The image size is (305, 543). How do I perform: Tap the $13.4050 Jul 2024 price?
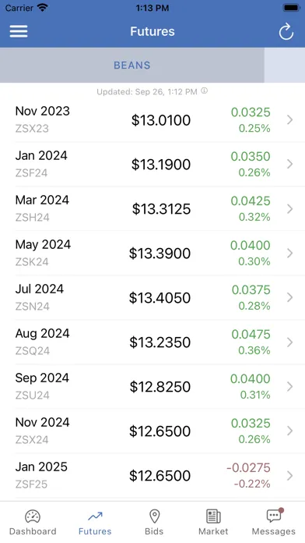point(160,298)
